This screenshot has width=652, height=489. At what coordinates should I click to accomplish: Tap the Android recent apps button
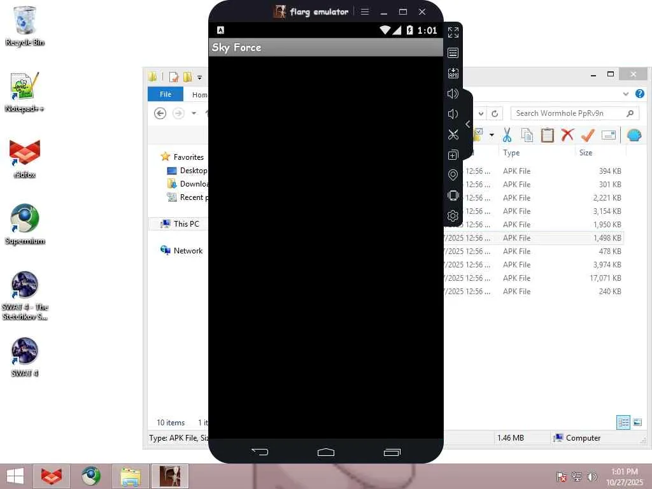(x=392, y=452)
